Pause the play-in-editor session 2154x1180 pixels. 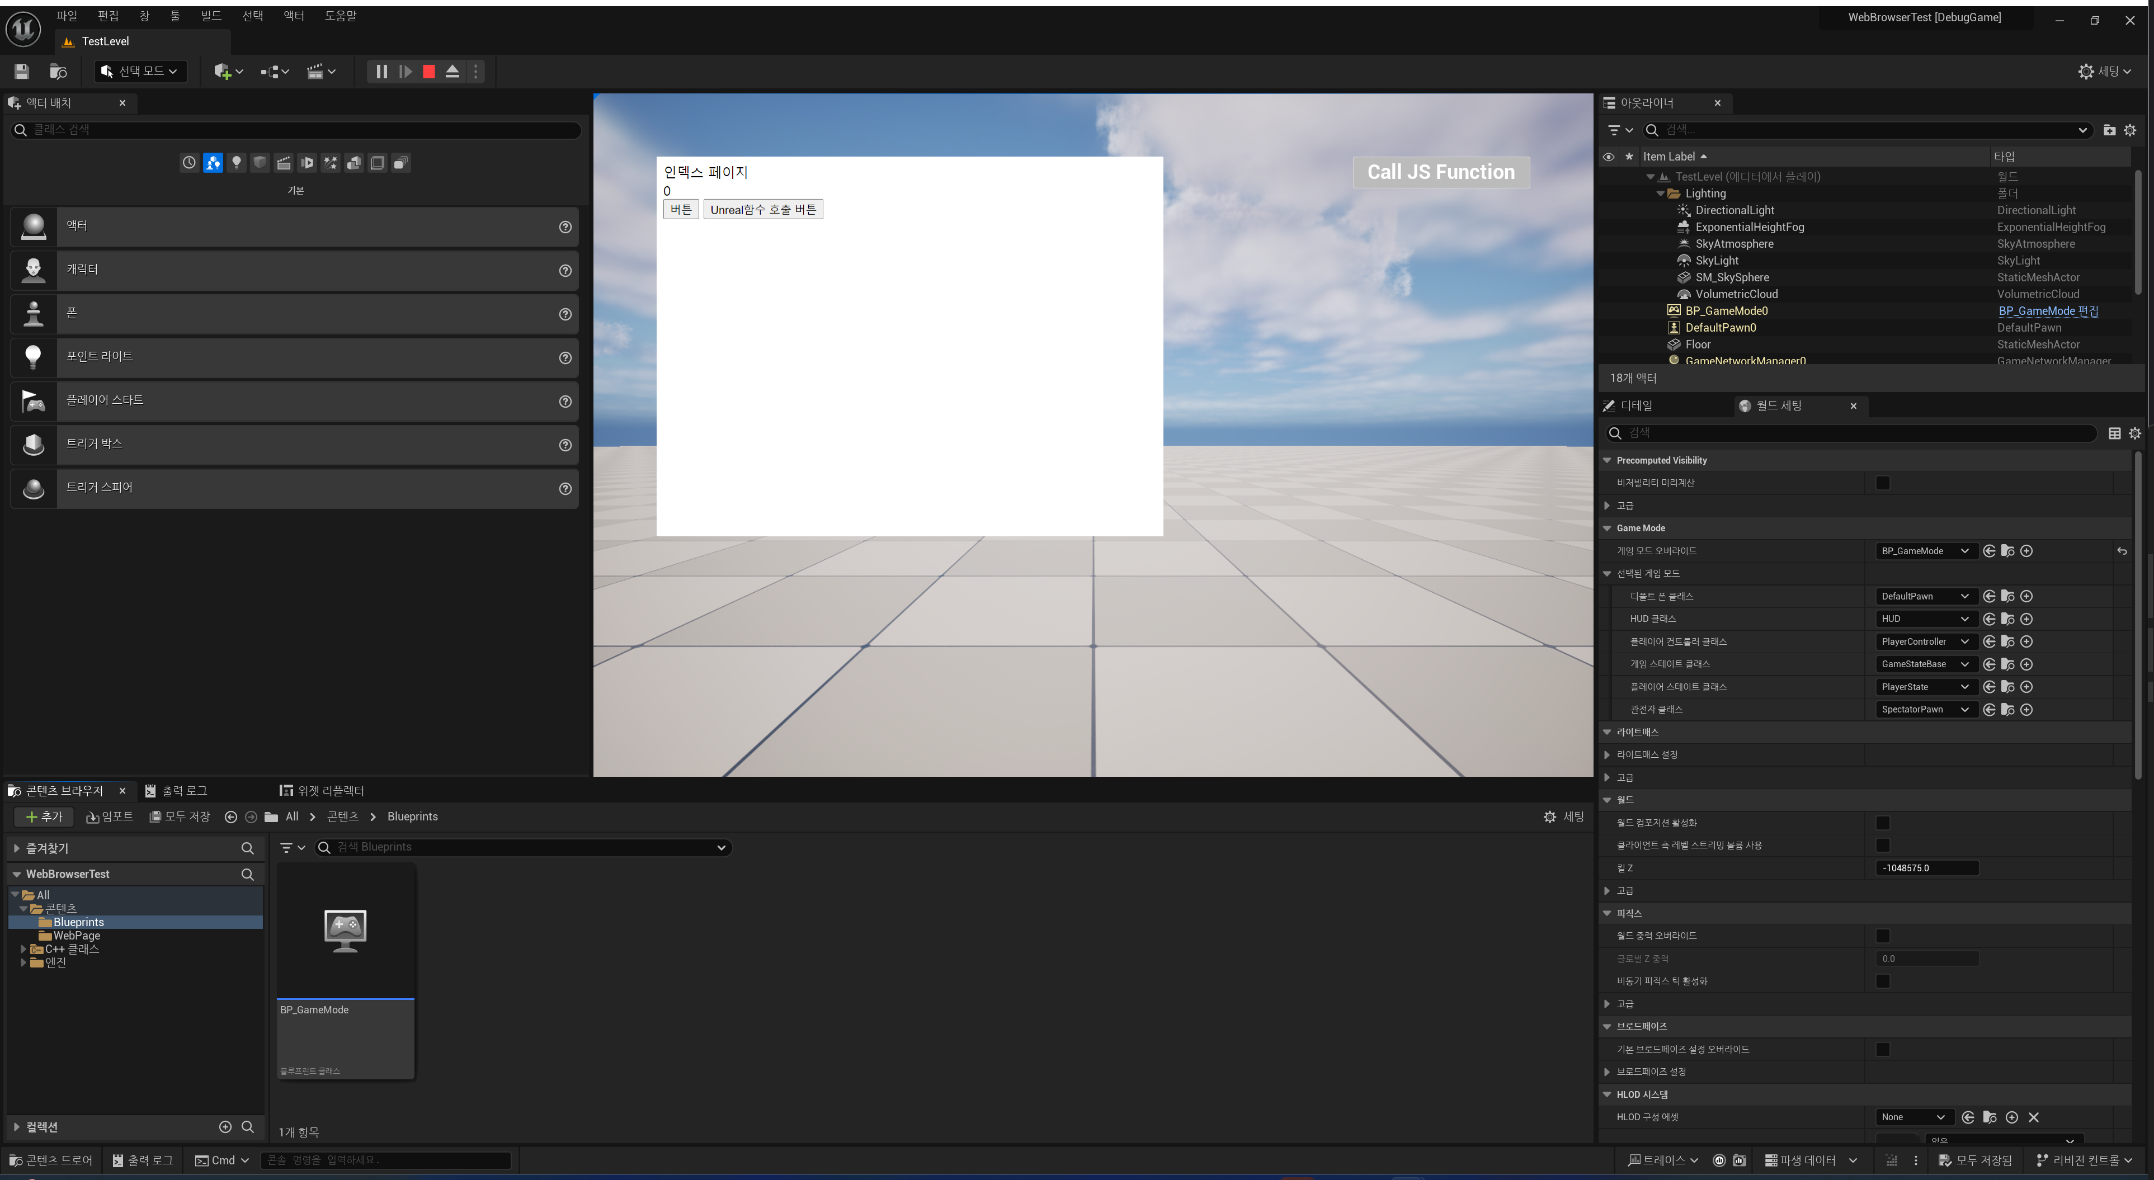pos(381,72)
